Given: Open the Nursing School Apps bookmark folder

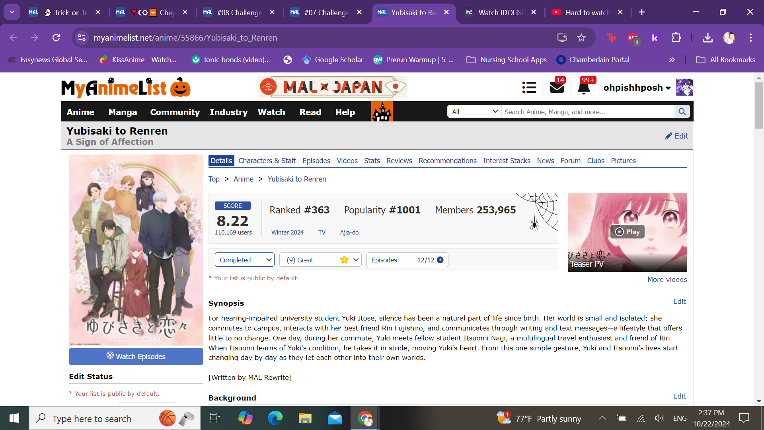Looking at the screenshot, I should [x=507, y=60].
